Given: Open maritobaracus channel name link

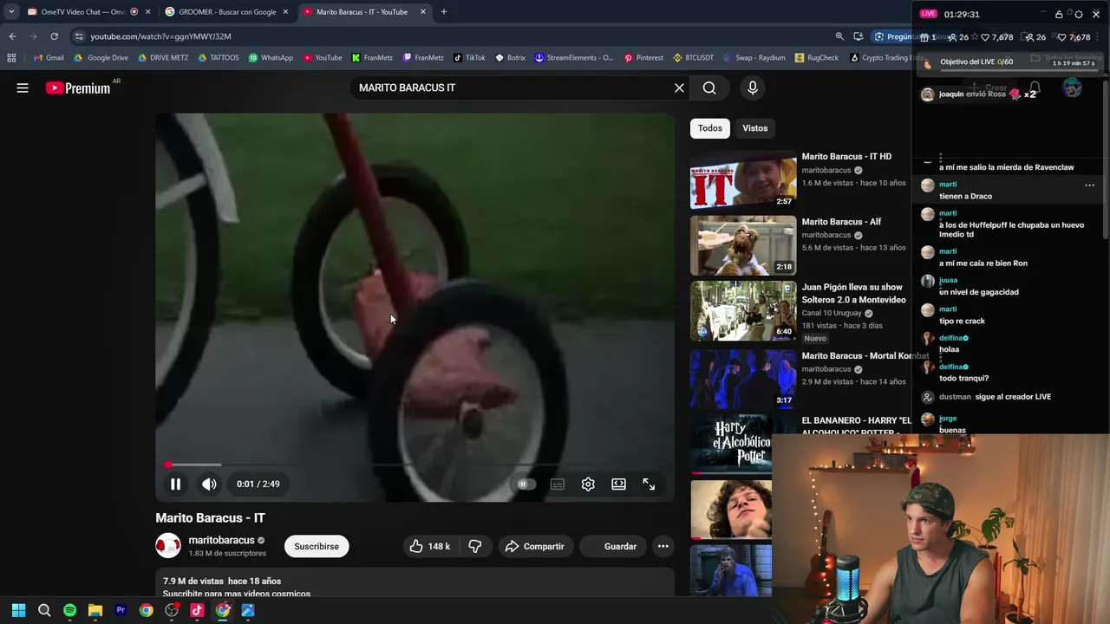Looking at the screenshot, I should pos(222,540).
